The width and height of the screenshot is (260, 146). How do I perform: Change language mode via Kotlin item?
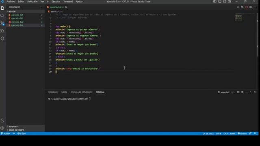[233, 133]
